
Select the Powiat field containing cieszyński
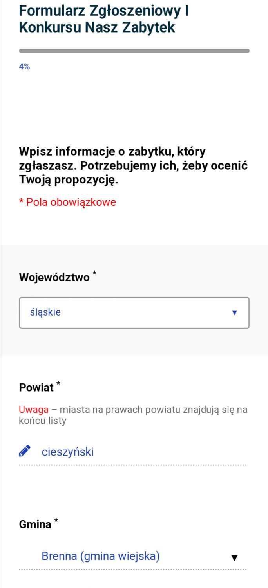click(x=133, y=452)
